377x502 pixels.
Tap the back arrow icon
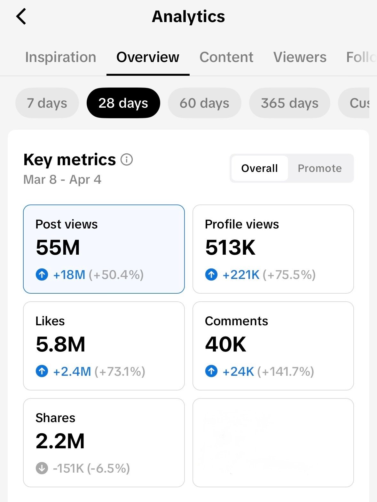tap(21, 17)
